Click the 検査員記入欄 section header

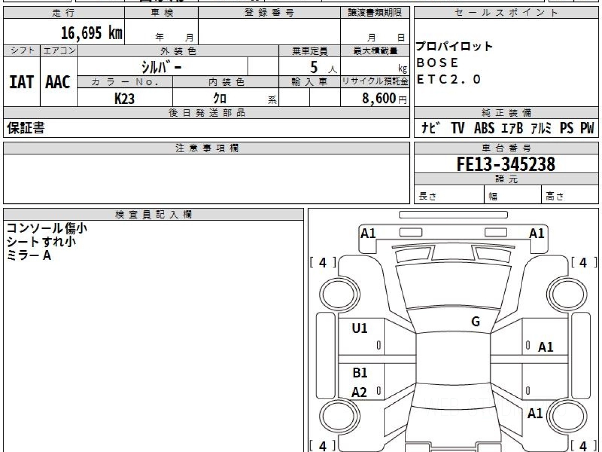[154, 214]
